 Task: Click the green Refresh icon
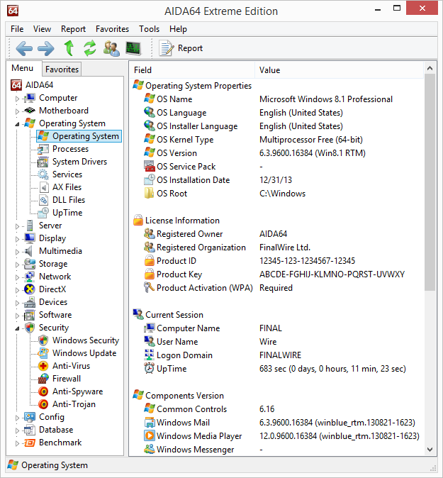[x=89, y=48]
